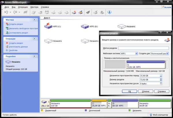Select the Незанято 84,09 GB block in disk map
Image resolution: width=173 pixels, height=118 pixels.
(x=155, y=103)
